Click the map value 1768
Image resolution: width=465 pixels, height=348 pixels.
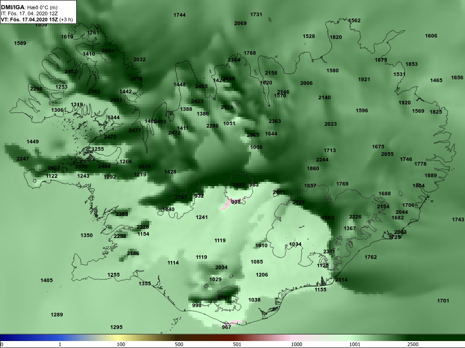250,53
